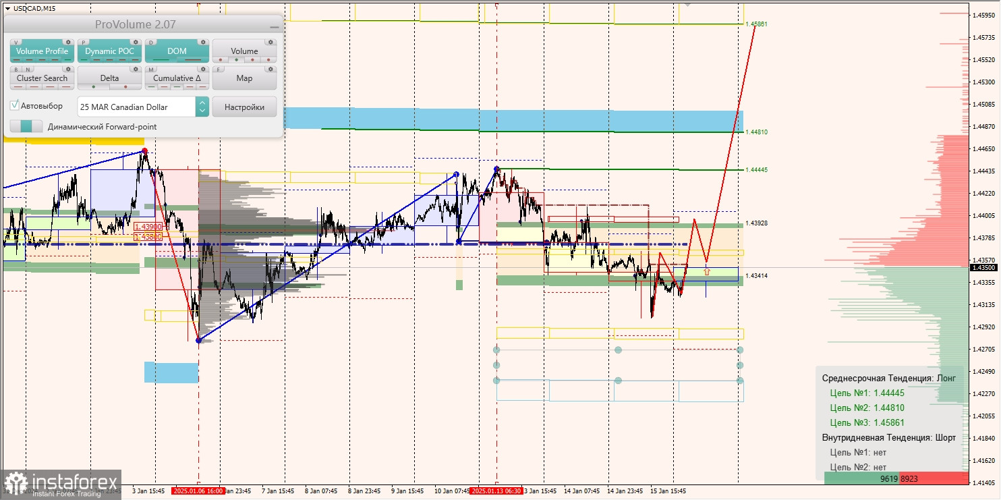Image resolution: width=1001 pixels, height=500 pixels.
Task: Click the 1.43900 red price tag on chart
Action: (x=147, y=227)
